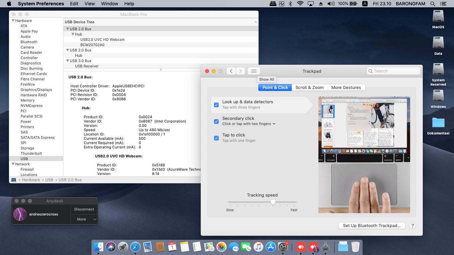Open Secondary click two-finger options dropdown
The height and width of the screenshot is (255, 454).
[249, 124]
